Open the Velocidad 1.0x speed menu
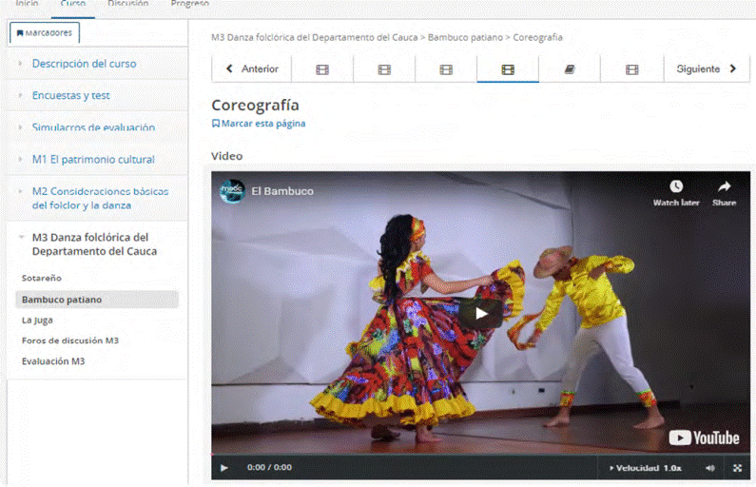The image size is (756, 487). click(646, 468)
